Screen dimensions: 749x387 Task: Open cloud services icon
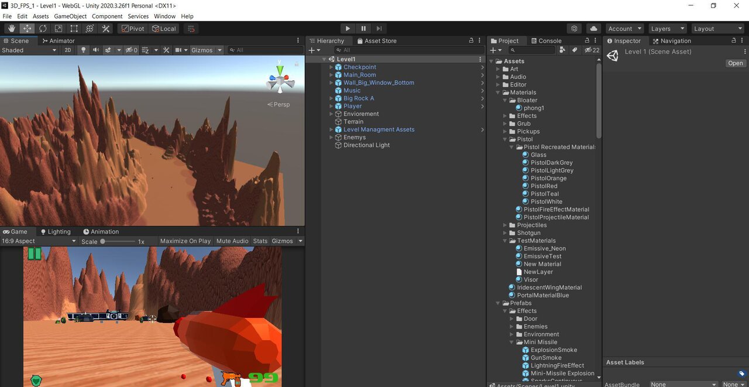pos(593,29)
